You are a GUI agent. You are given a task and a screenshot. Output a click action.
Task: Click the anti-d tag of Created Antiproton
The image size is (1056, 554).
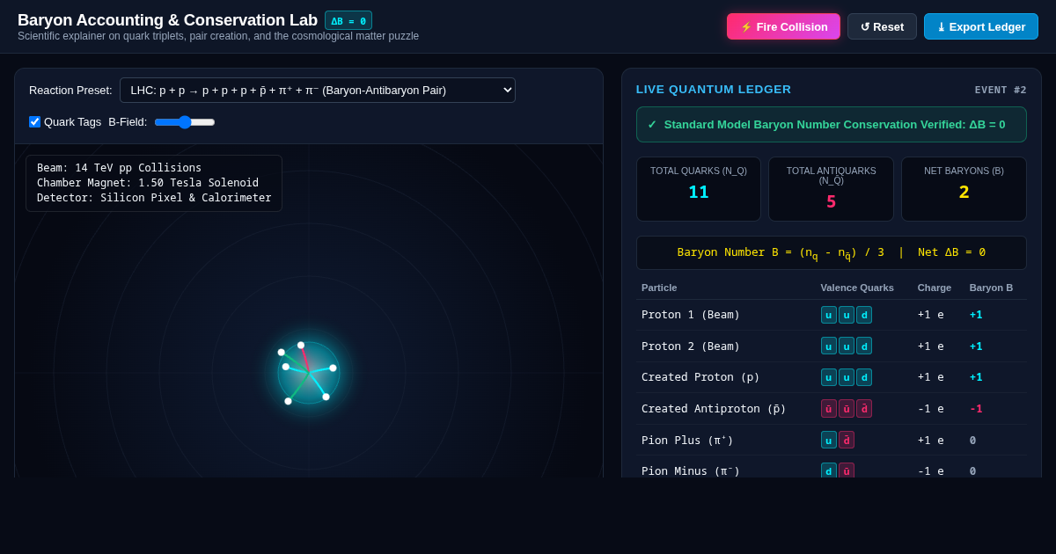tap(864, 408)
